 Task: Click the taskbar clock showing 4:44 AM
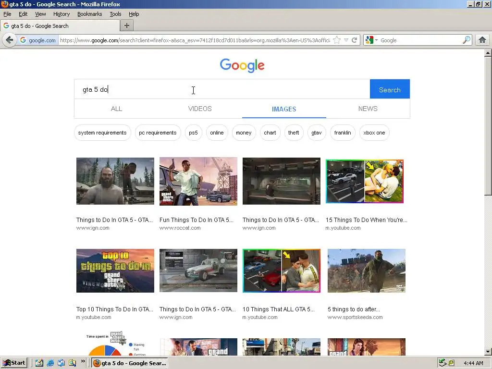click(473, 363)
